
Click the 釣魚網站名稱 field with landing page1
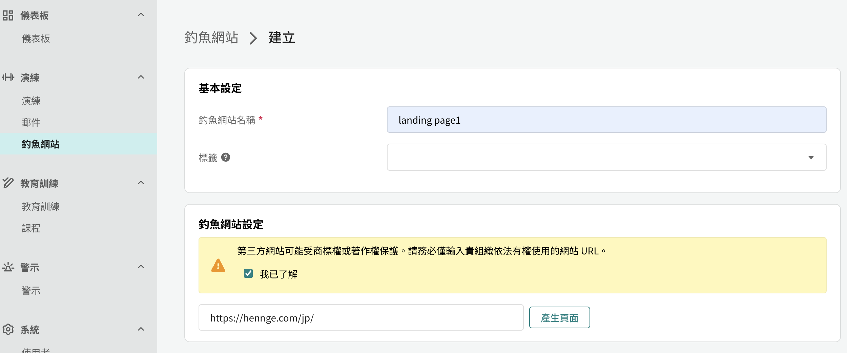pos(606,120)
